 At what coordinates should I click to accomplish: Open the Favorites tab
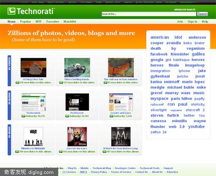tap(52, 22)
